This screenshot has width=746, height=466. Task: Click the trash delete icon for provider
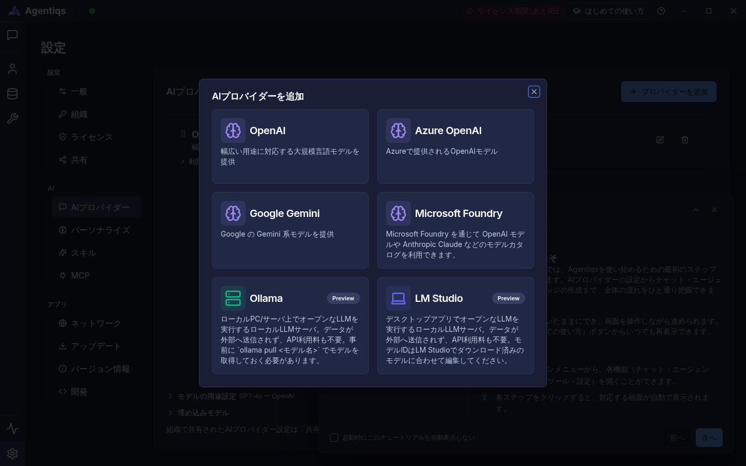click(685, 140)
